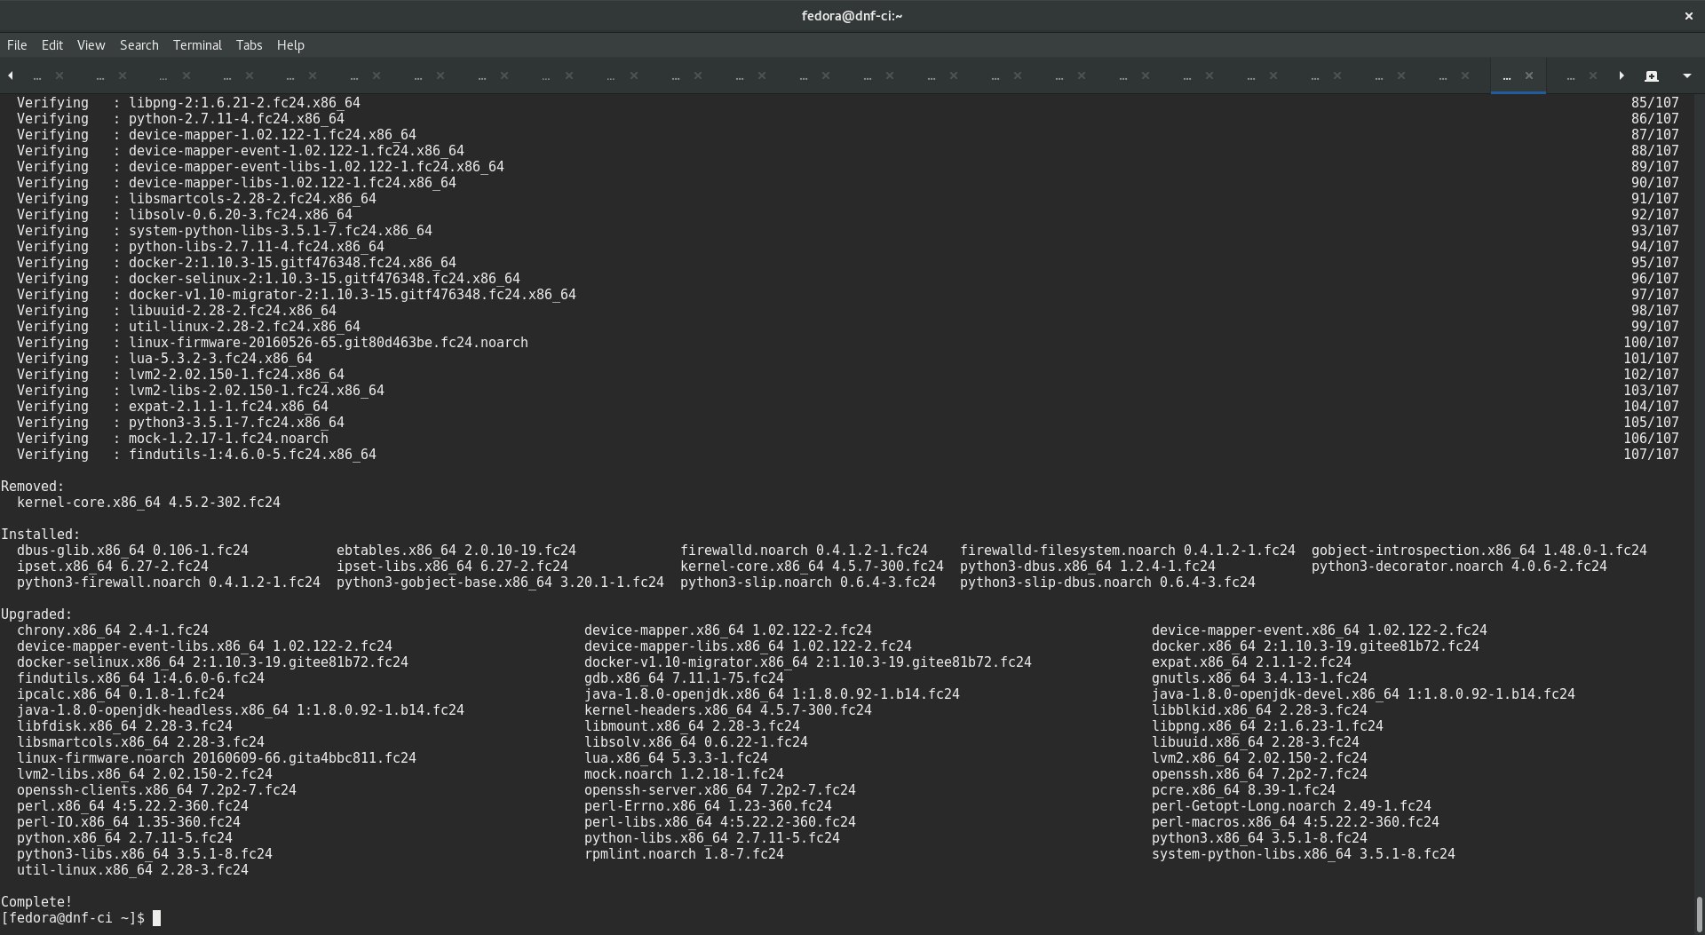Open the Search menu
1705x935 pixels.
tap(139, 45)
